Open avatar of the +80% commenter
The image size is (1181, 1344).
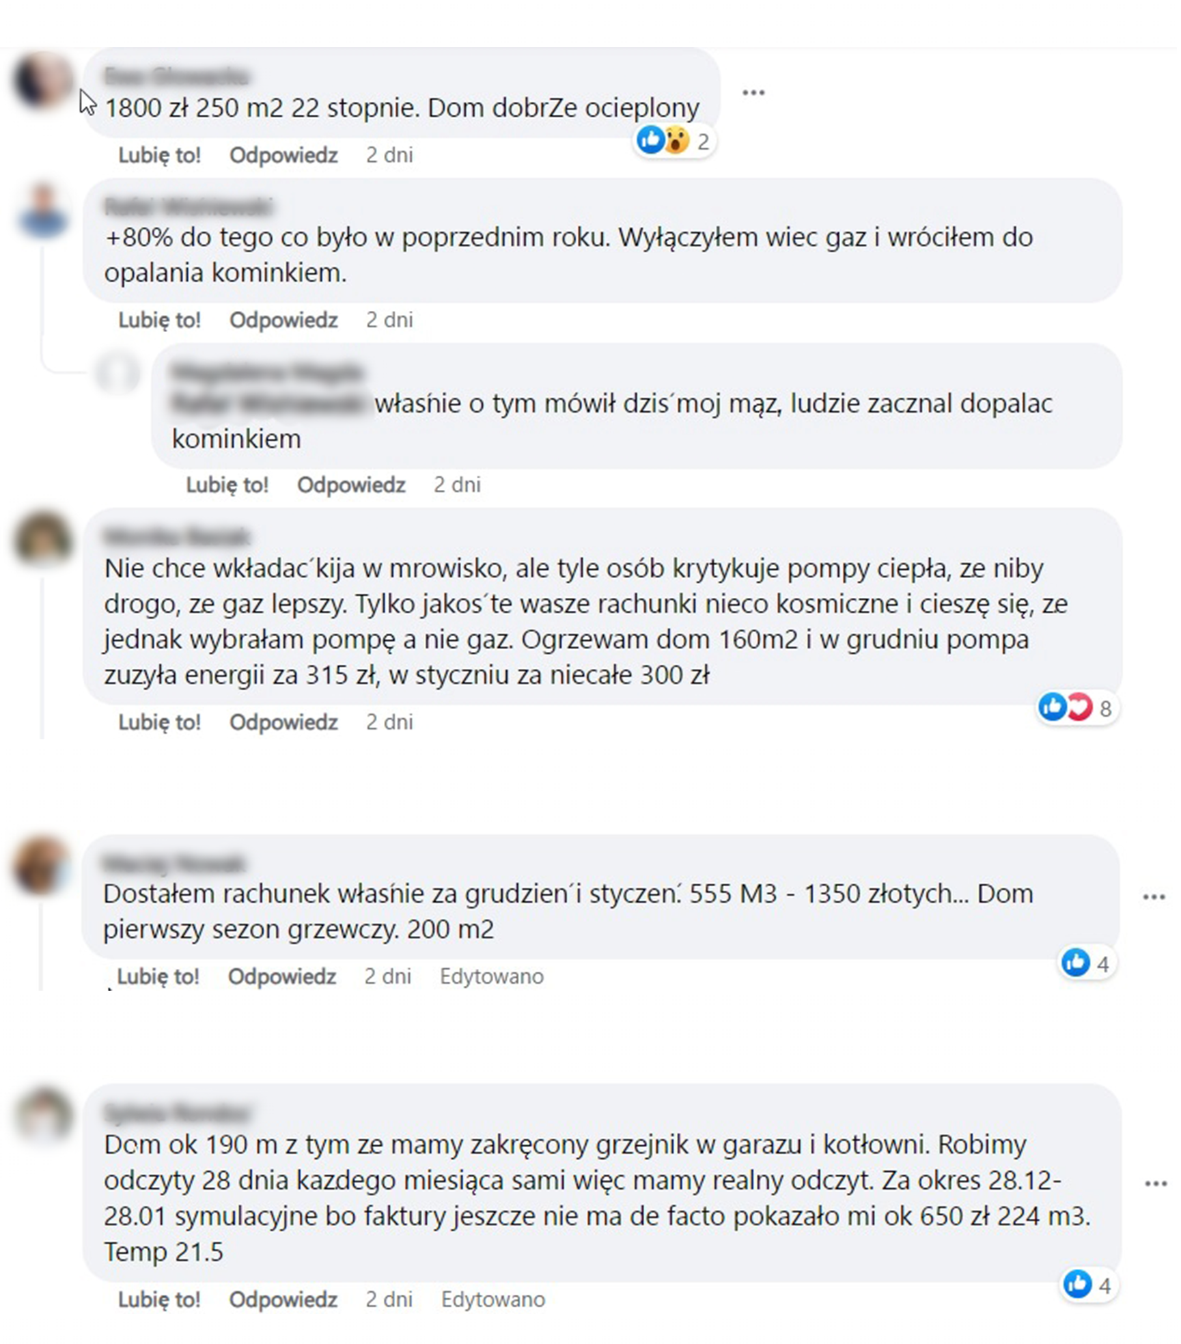click(x=43, y=211)
